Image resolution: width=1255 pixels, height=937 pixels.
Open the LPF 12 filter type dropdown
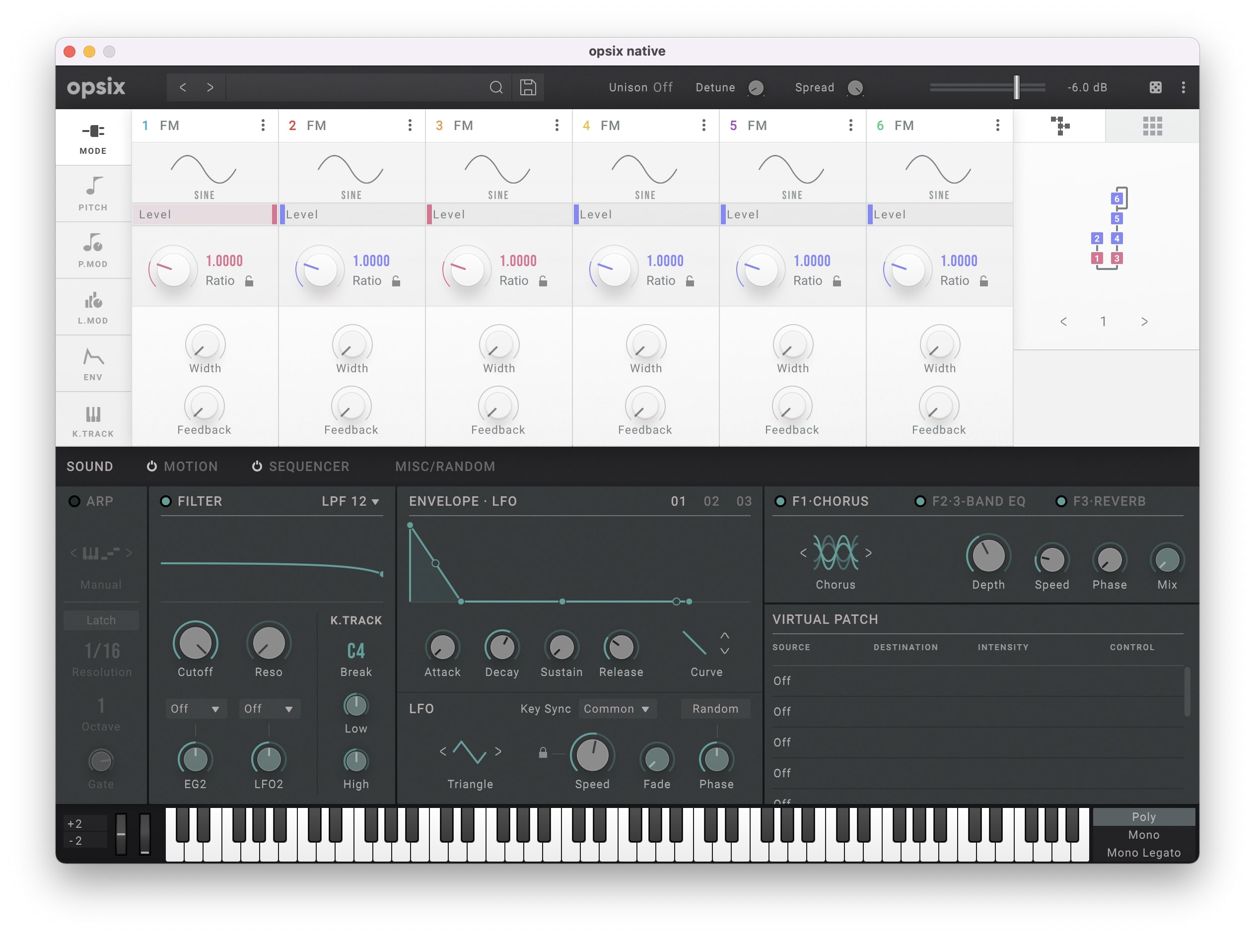pos(350,501)
